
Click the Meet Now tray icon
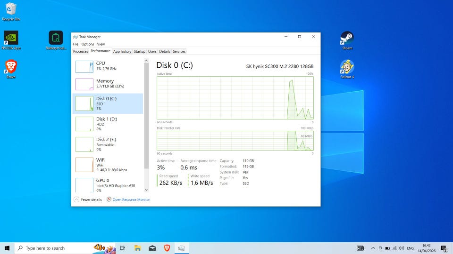pos(380,248)
